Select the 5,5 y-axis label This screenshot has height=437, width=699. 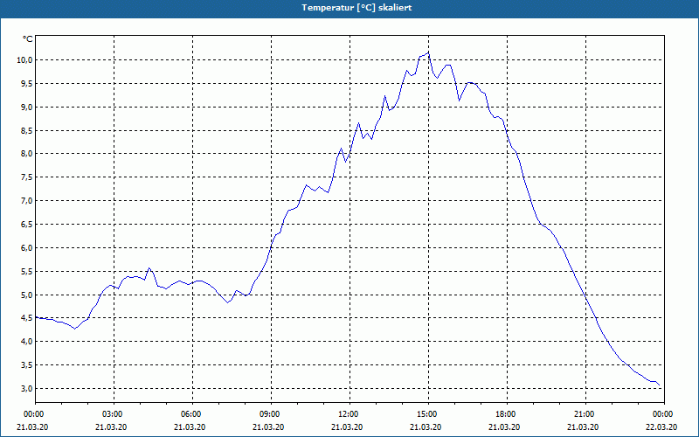[x=26, y=272]
